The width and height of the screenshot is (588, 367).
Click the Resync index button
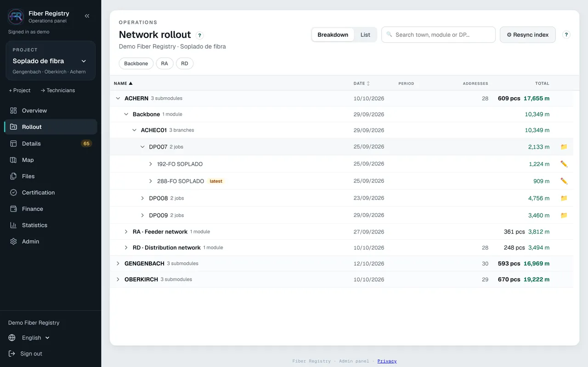click(527, 35)
